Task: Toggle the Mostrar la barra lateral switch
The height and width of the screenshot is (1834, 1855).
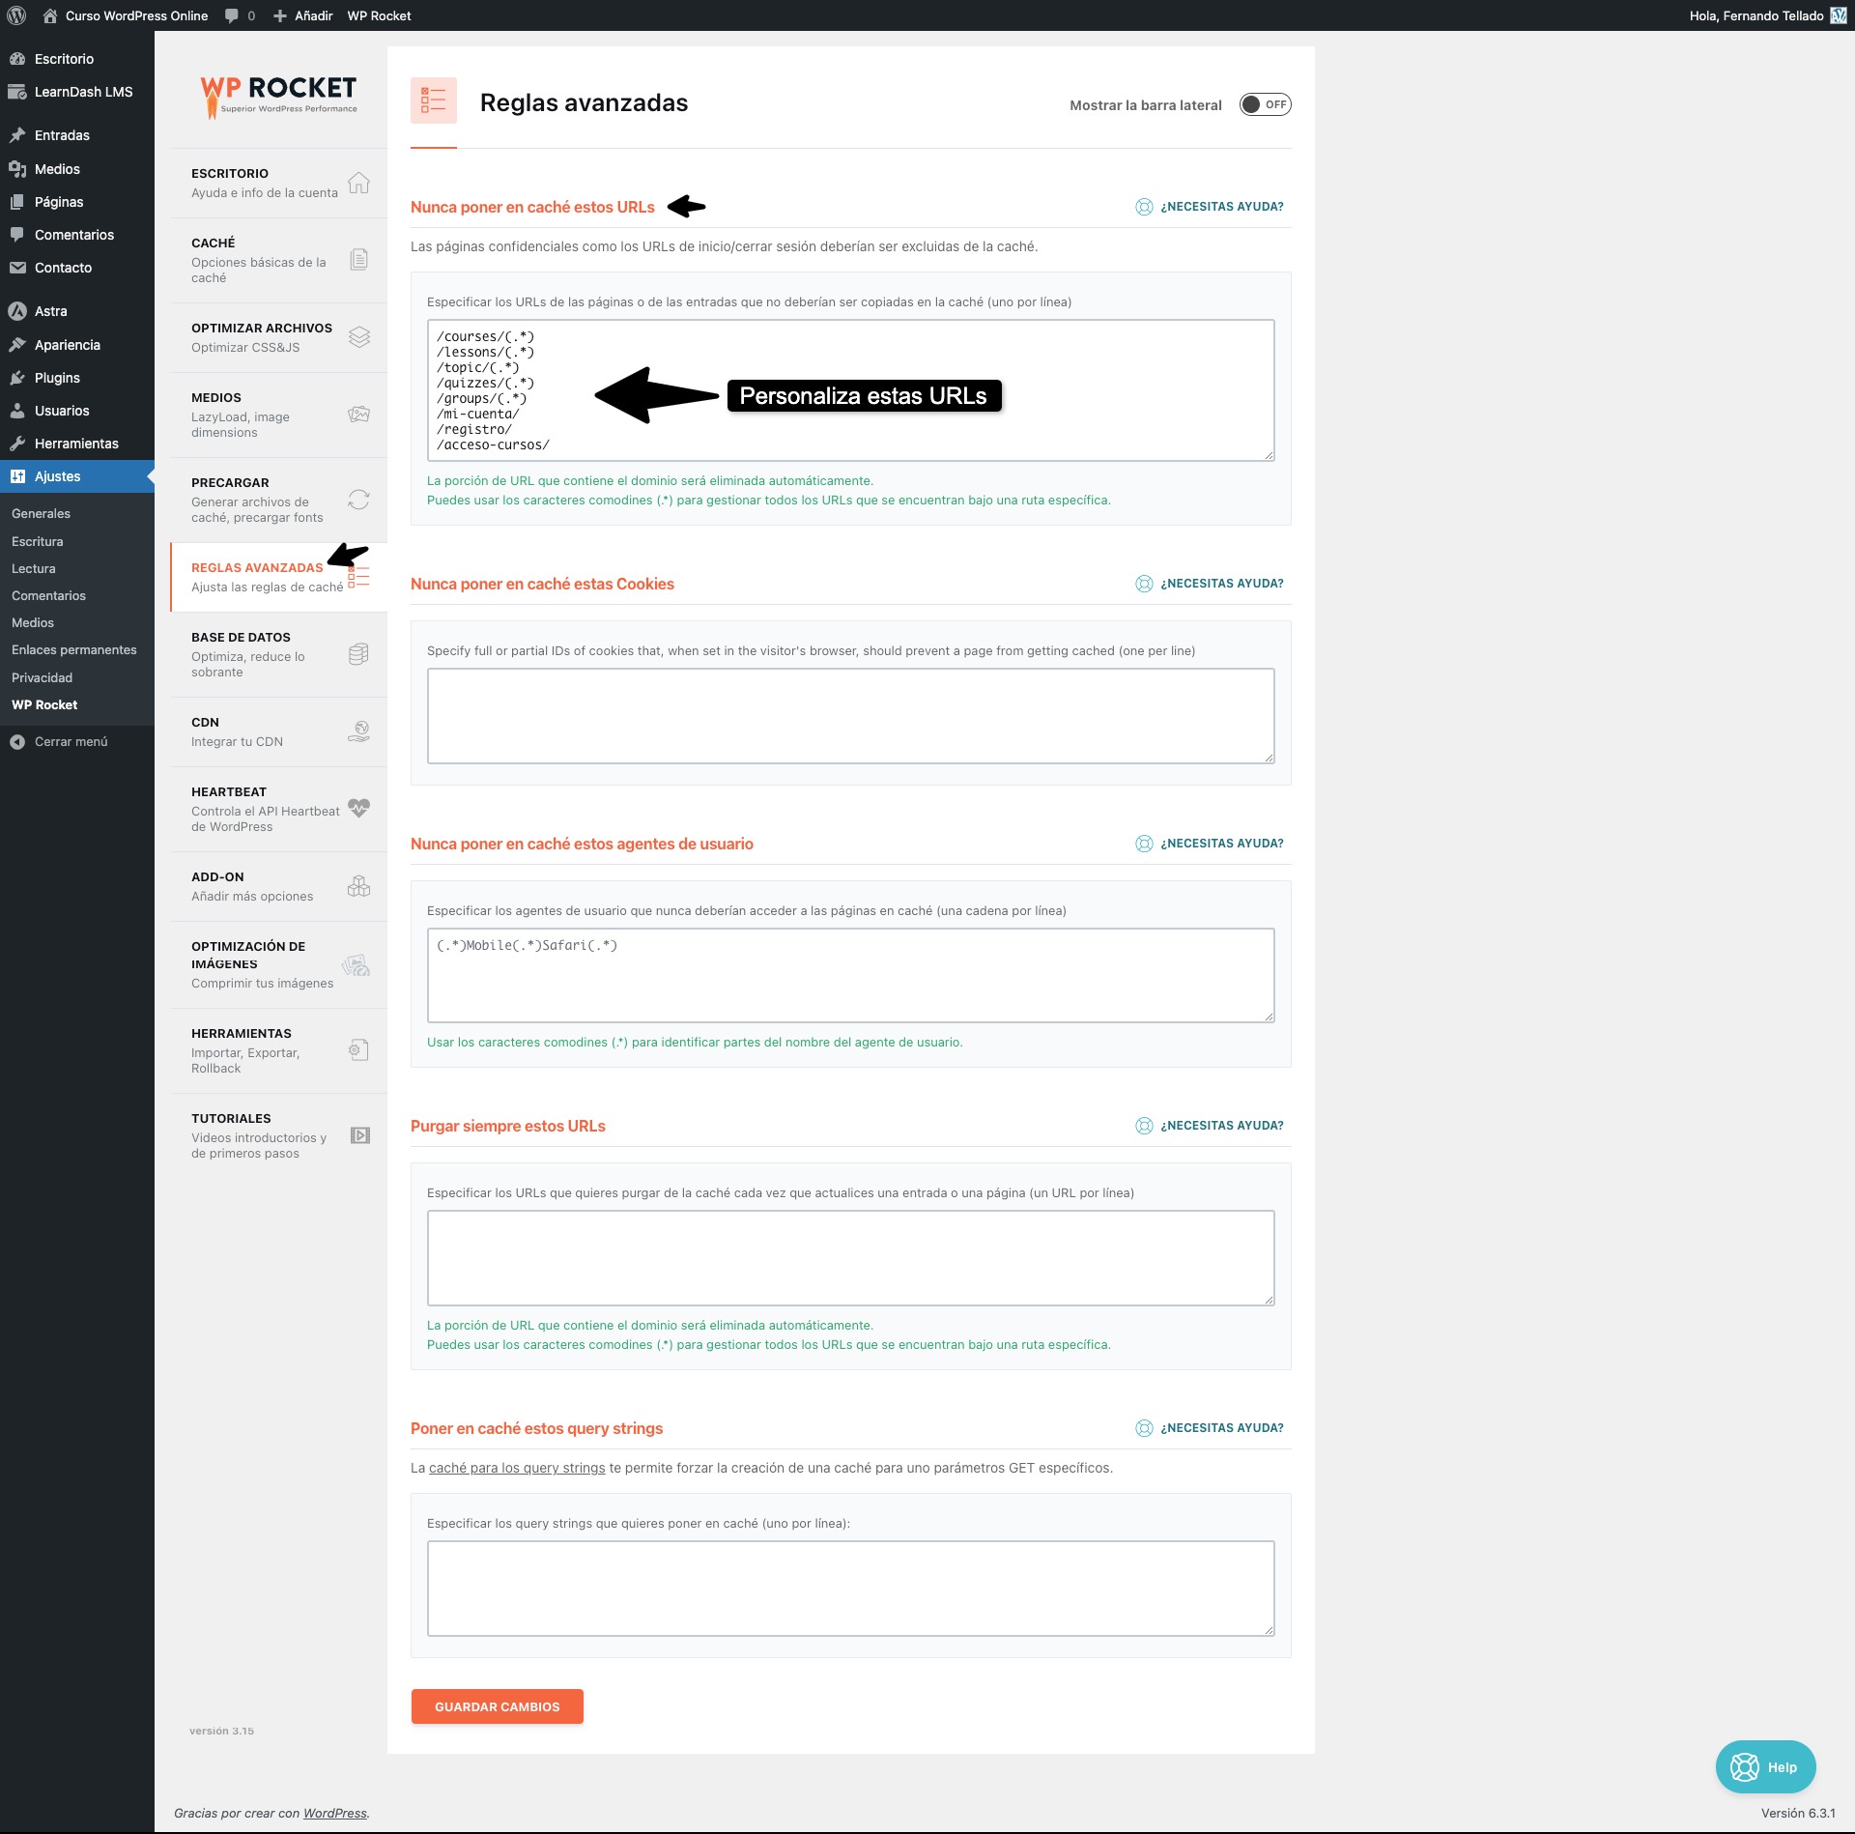Action: click(1265, 104)
